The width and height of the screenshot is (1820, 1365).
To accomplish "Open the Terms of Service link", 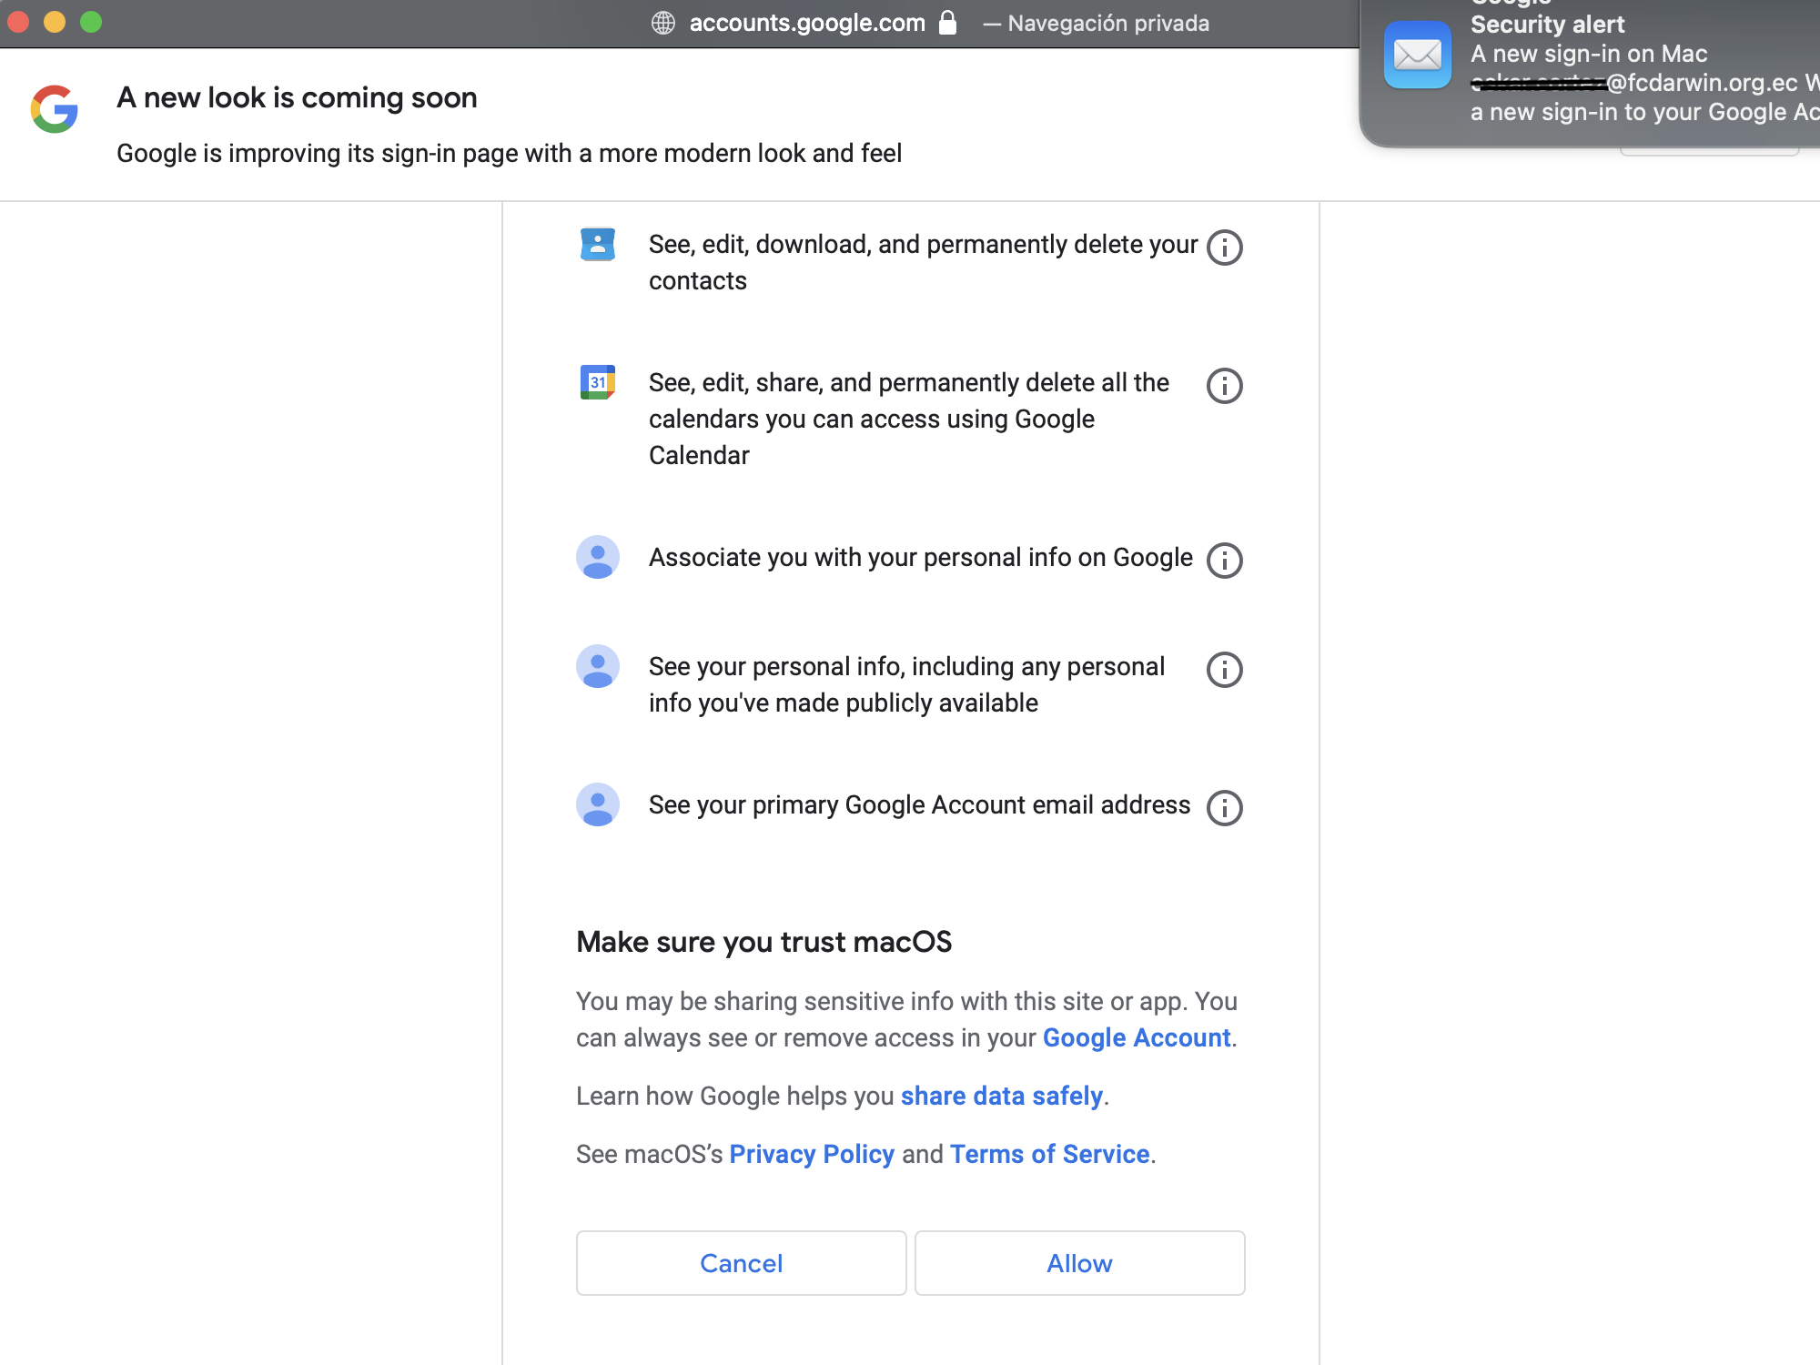I will (1050, 1155).
